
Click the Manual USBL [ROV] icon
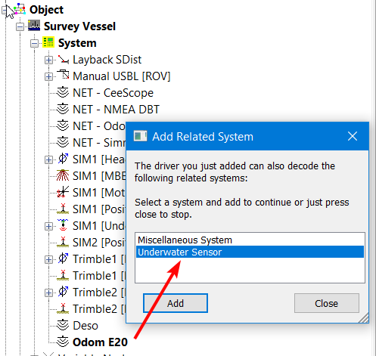63,75
